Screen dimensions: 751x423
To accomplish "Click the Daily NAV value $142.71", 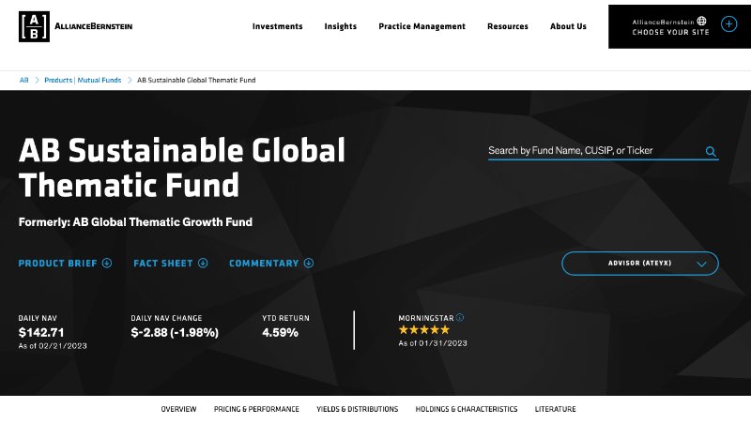I will click(41, 332).
